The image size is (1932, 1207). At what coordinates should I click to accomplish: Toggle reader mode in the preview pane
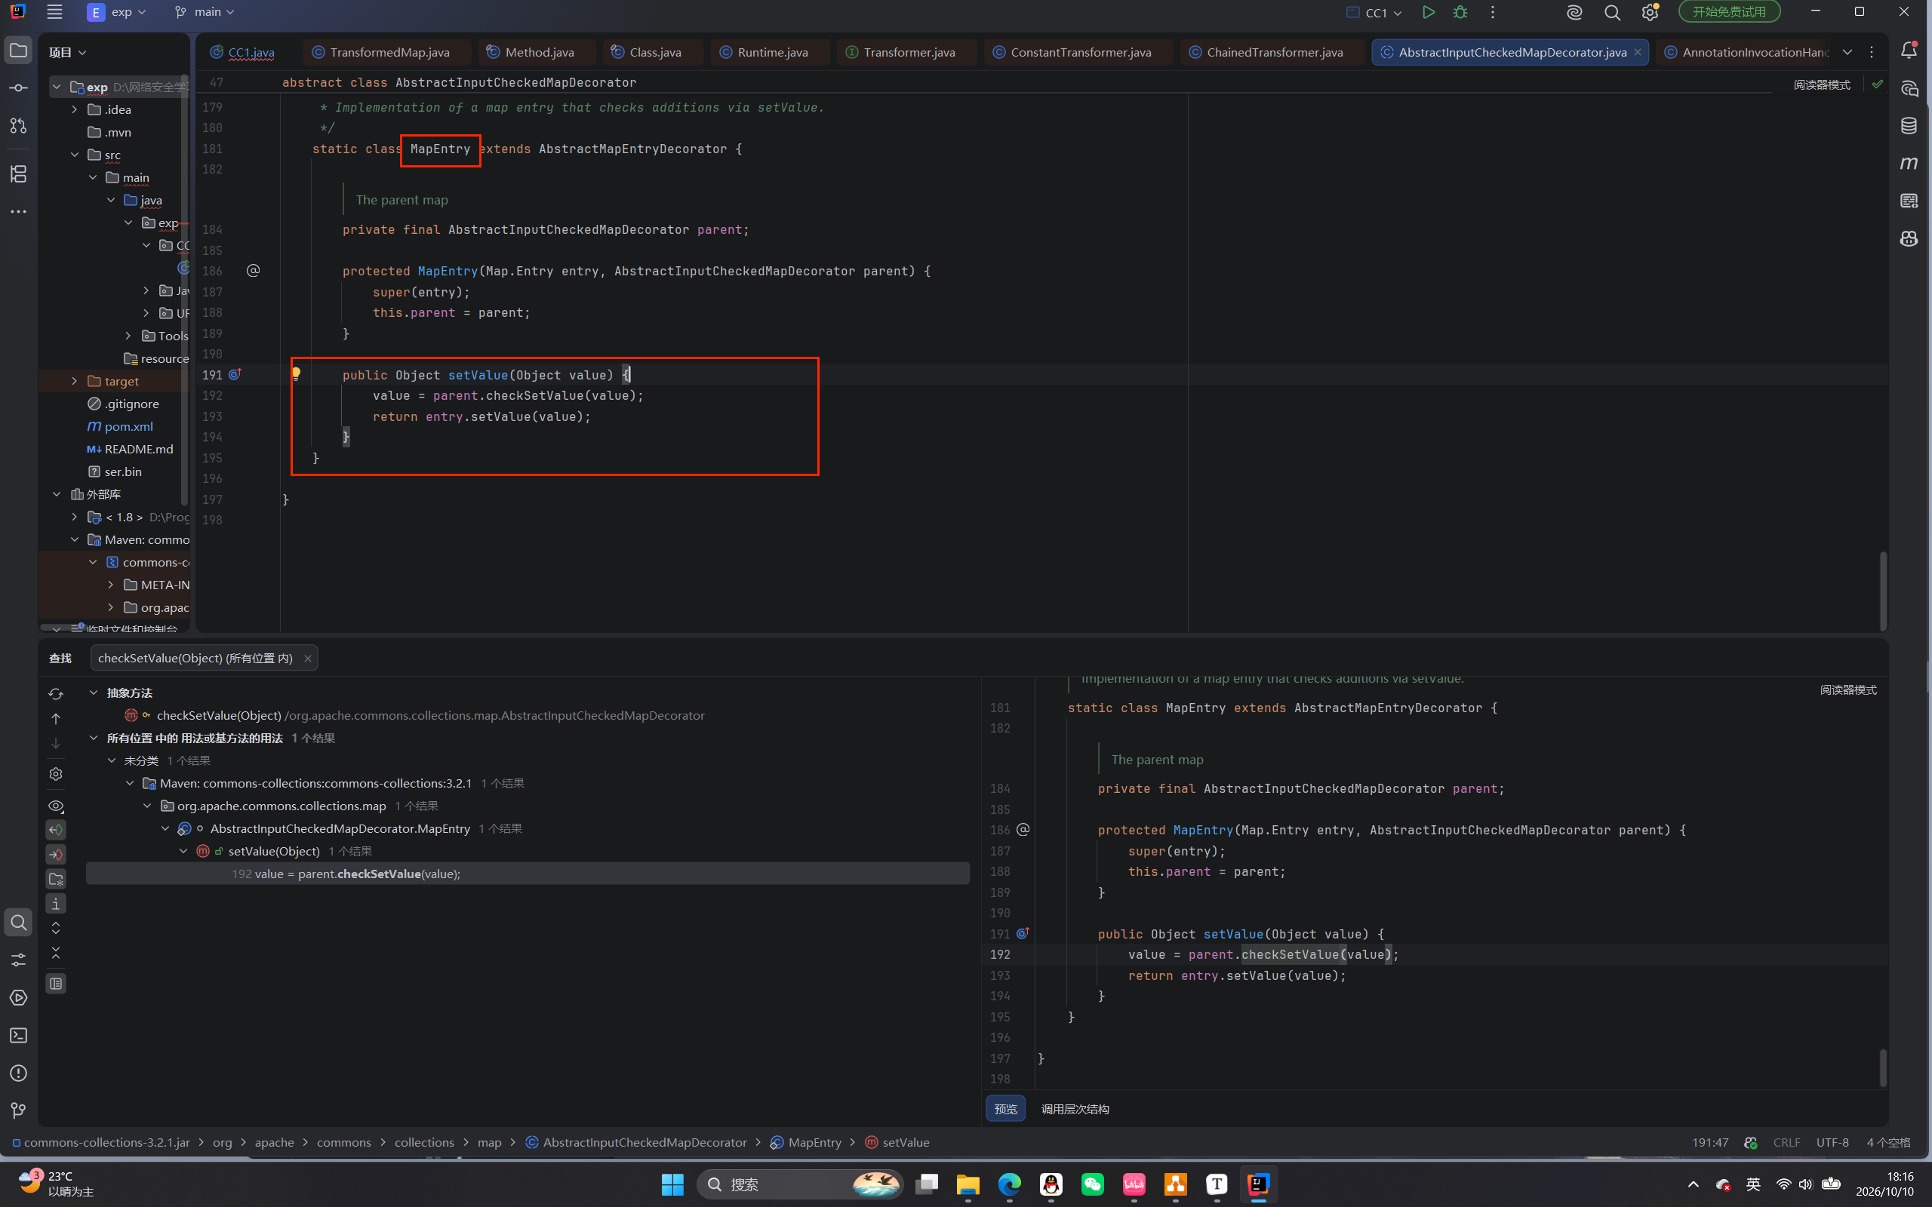[x=1848, y=689]
